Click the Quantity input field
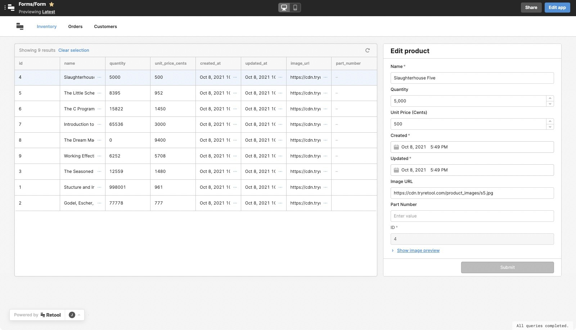 468,101
